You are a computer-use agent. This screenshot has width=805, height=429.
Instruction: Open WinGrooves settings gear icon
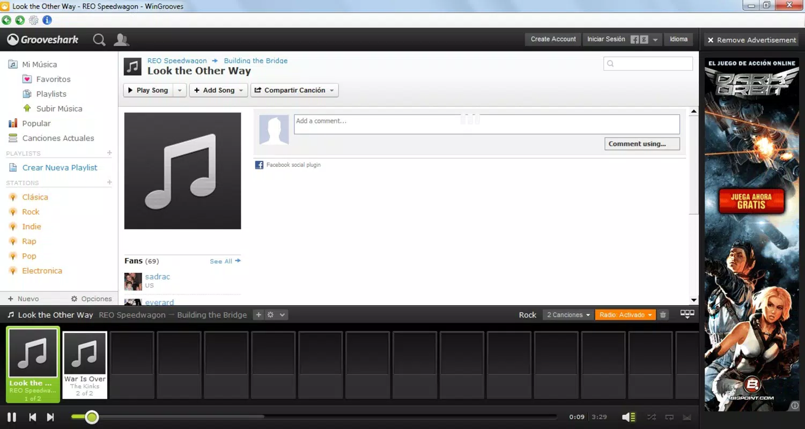tap(34, 20)
